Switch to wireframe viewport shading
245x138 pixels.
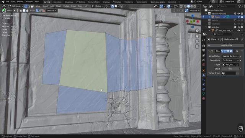(185, 6)
